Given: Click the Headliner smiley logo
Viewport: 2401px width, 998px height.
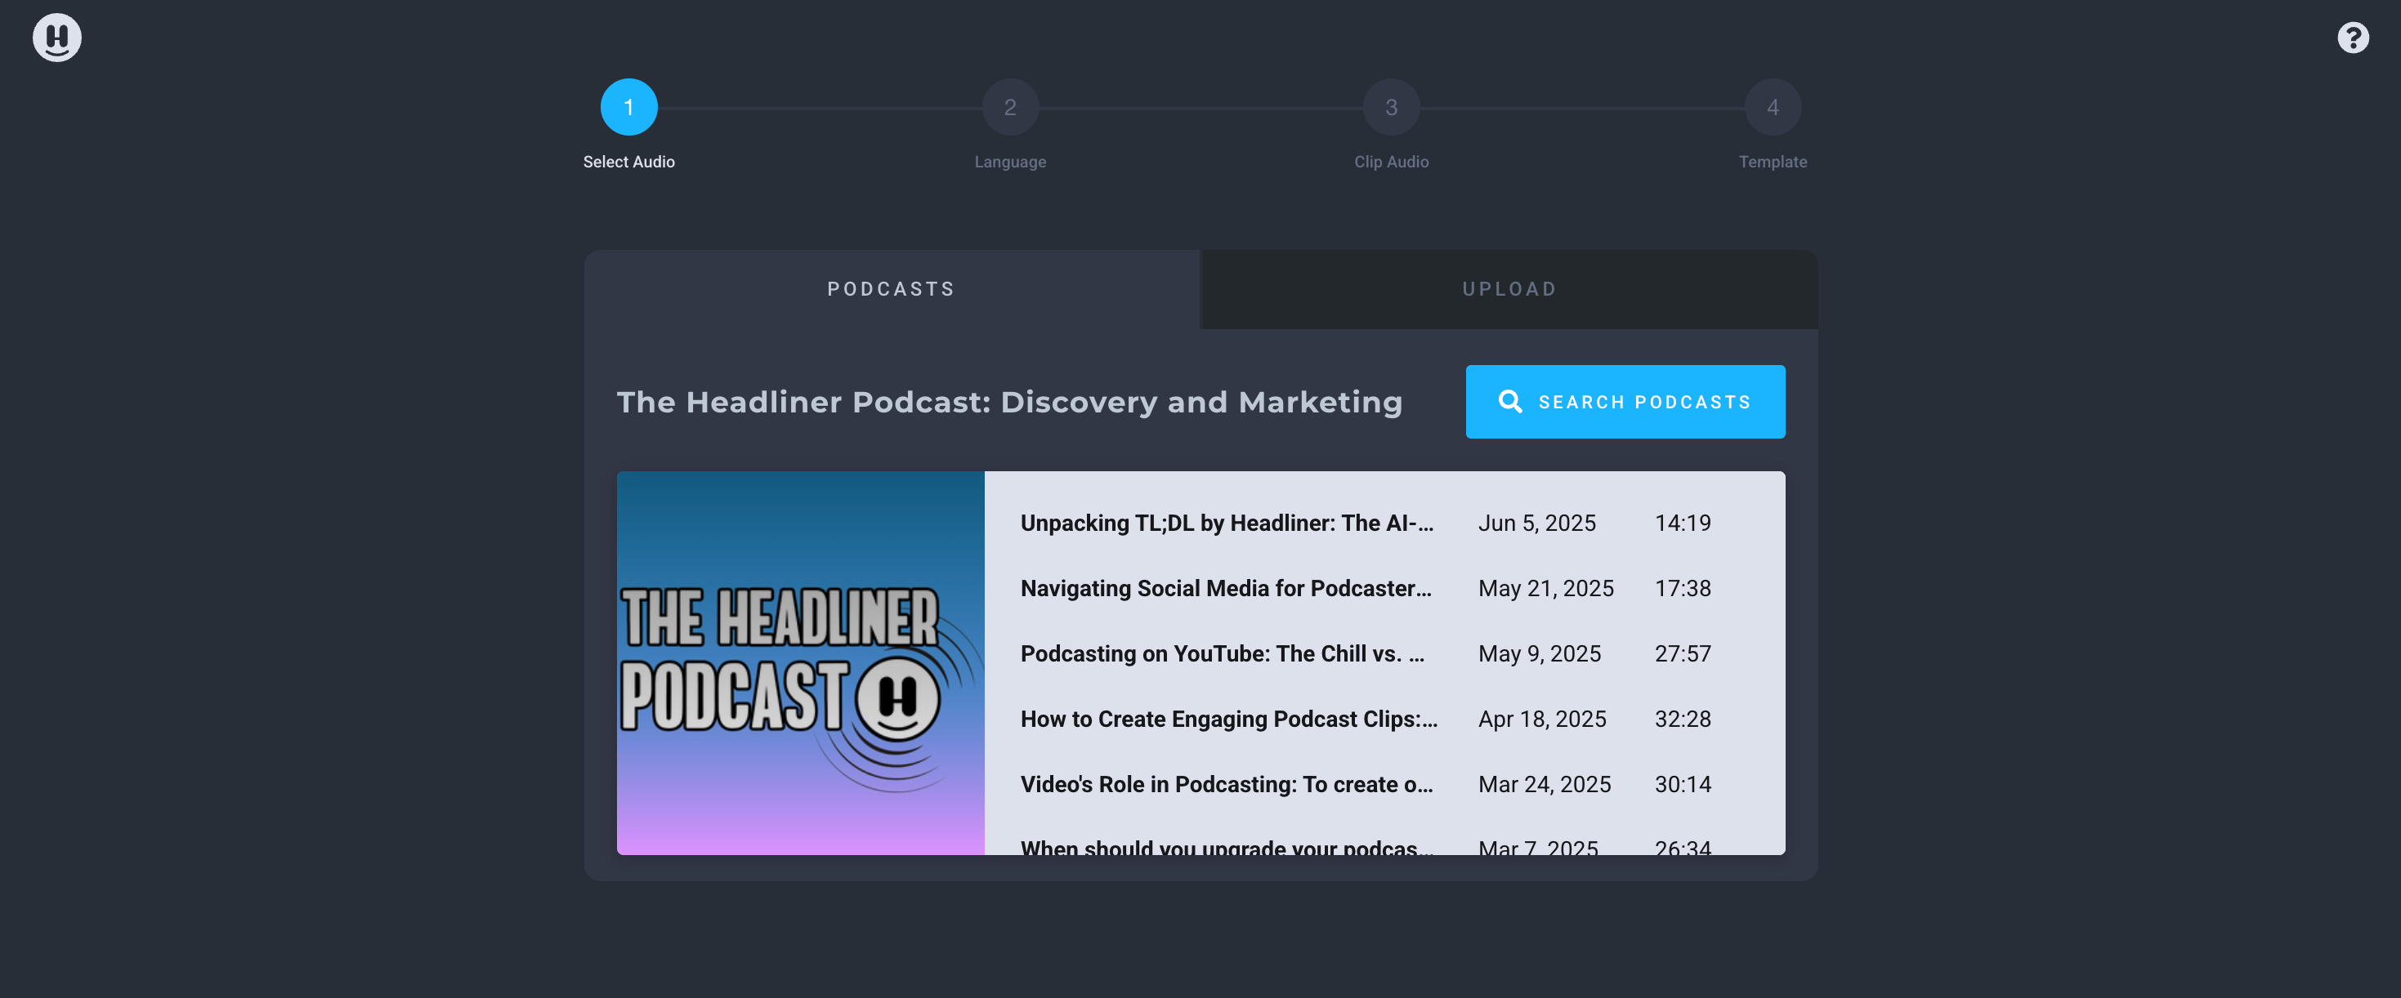Looking at the screenshot, I should coord(57,38).
